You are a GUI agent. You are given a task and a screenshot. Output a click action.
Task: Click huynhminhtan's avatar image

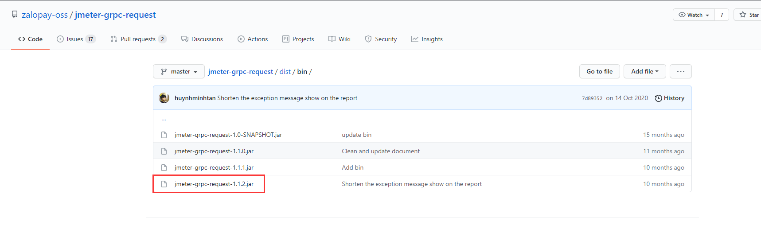pos(164,98)
